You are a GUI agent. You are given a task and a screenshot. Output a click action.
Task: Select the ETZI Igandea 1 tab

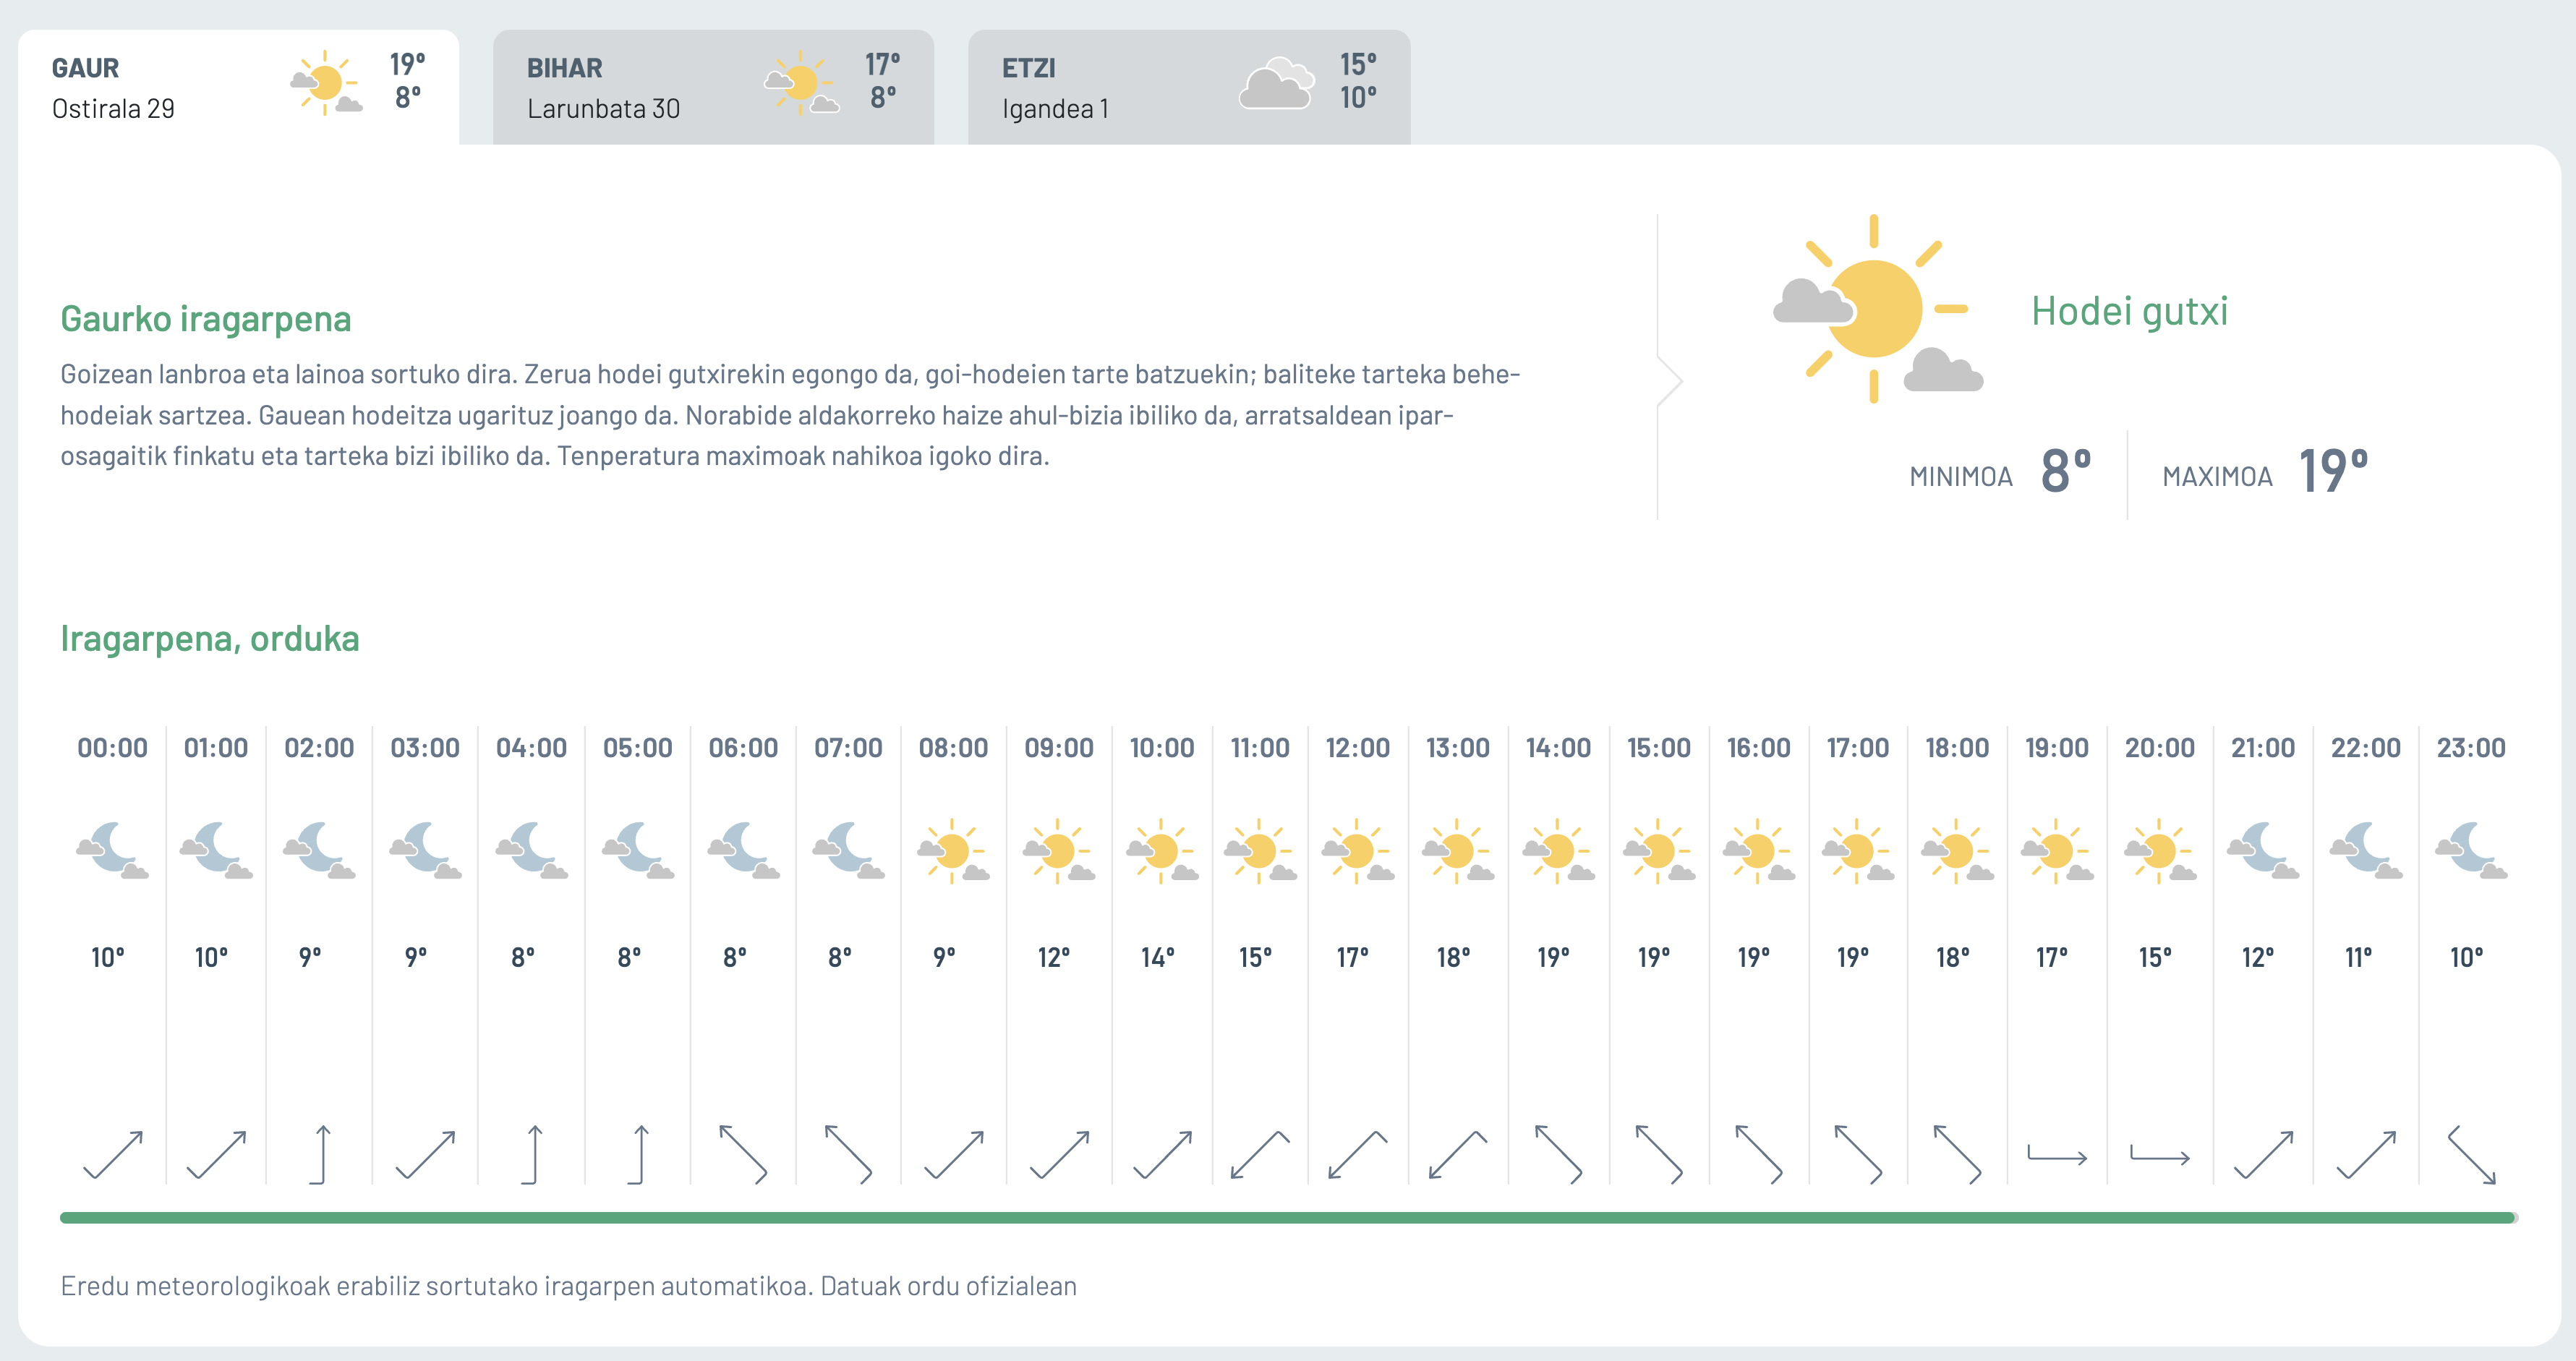1188,88
